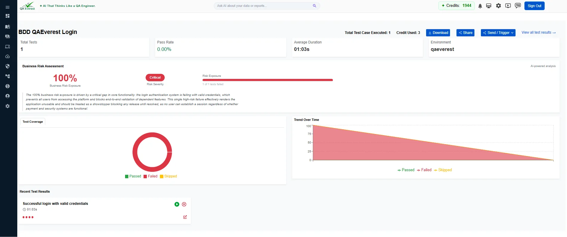Click the four red step dots on test card
Image resolution: width=567 pixels, height=237 pixels.
pyautogui.click(x=28, y=217)
